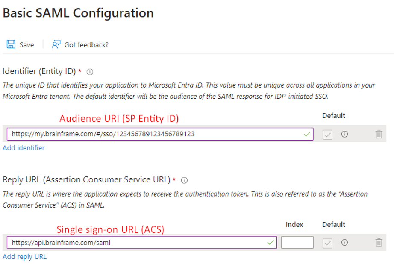This screenshot has width=394, height=264.
Task: Click the Got feedback person icon
Action: [x=56, y=44]
